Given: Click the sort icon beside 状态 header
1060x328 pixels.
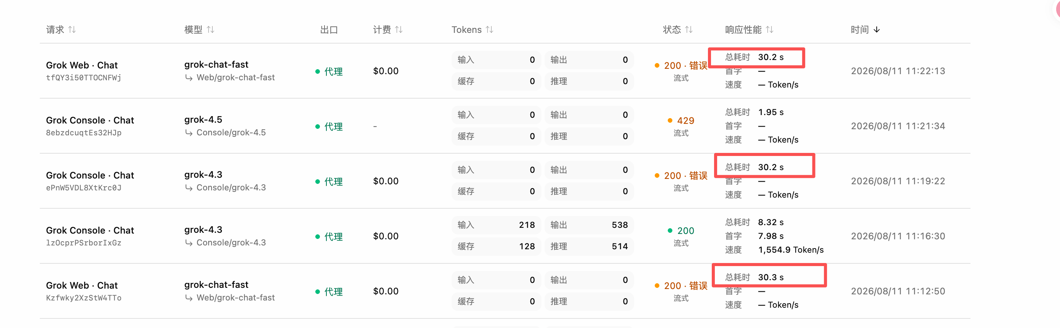Looking at the screenshot, I should point(689,29).
